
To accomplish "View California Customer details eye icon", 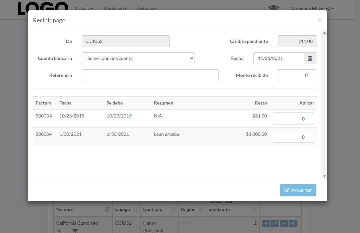I will [266, 224].
